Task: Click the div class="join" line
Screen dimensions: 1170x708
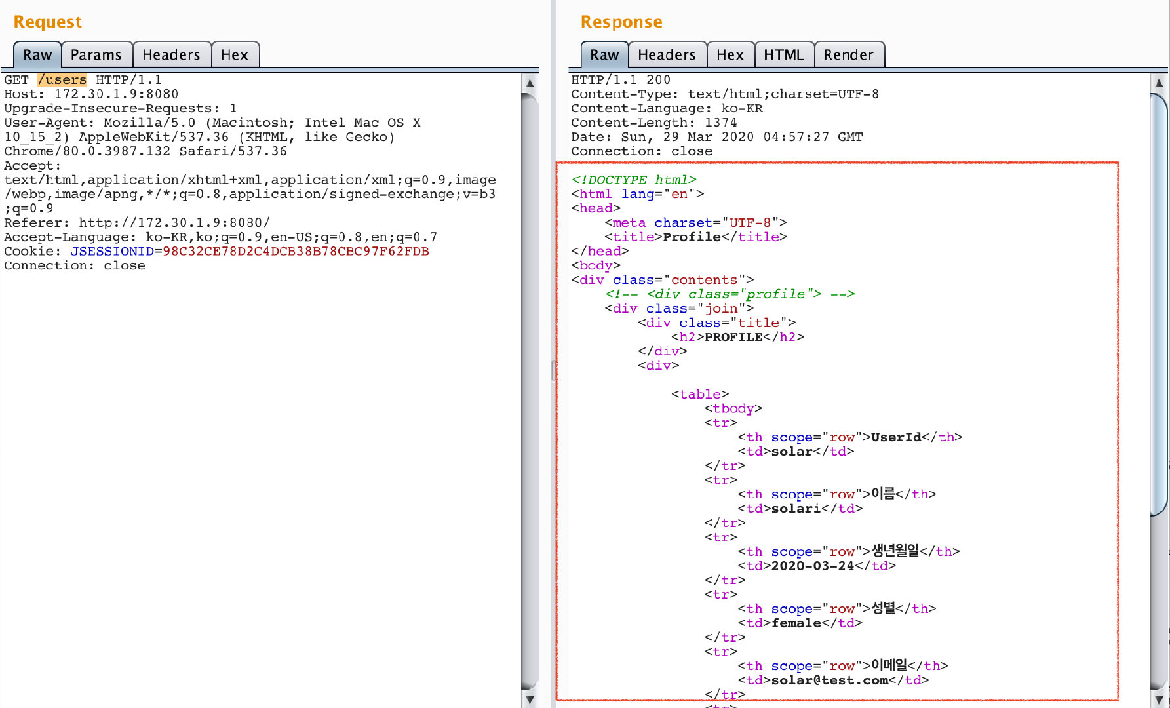Action: click(679, 309)
